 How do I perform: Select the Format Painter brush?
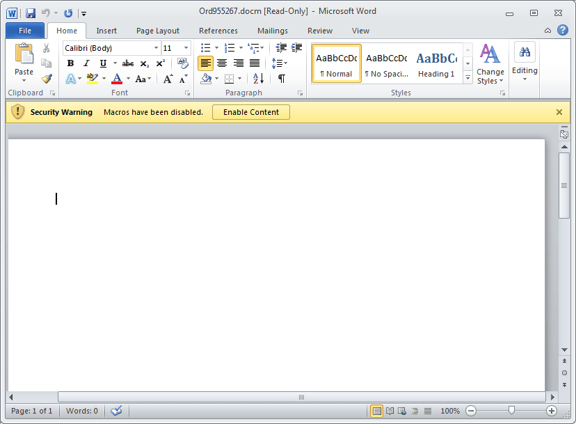tap(47, 79)
